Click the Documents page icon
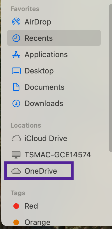Viewport: 112px width, 229px height. pyautogui.click(x=16, y=87)
